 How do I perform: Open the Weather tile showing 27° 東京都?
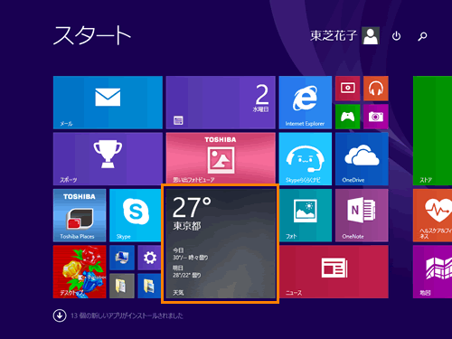[221, 243]
